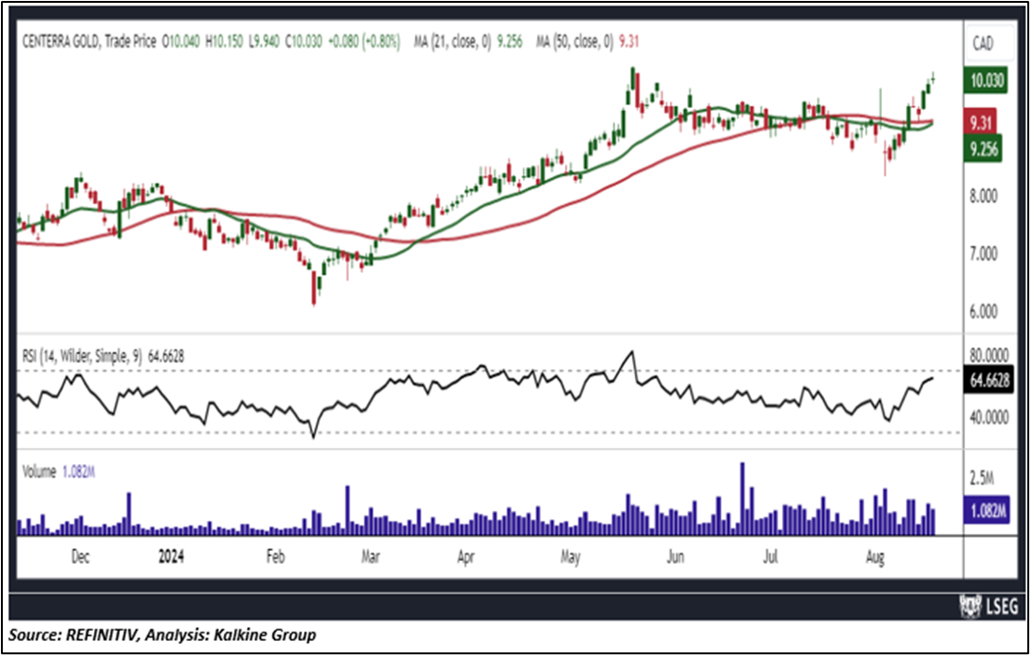Select the MA (21, close, 0) indicator label
The width and height of the screenshot is (1030, 655).
452,41
